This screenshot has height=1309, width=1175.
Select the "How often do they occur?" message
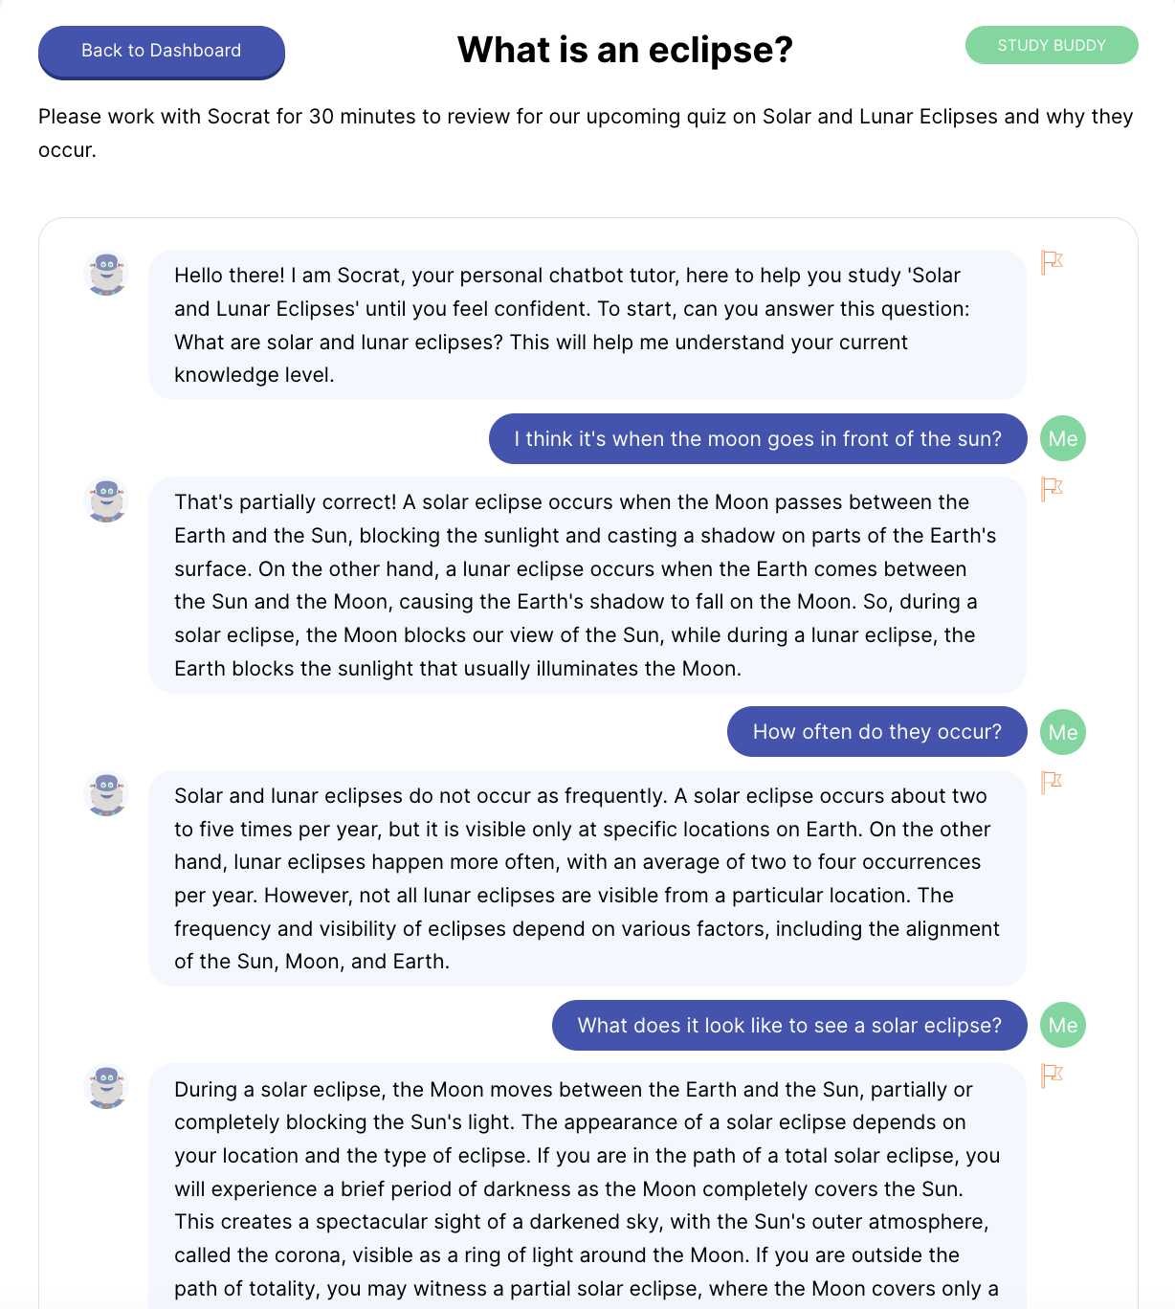(x=876, y=732)
